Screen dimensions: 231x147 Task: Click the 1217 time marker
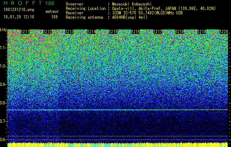click(158, 32)
